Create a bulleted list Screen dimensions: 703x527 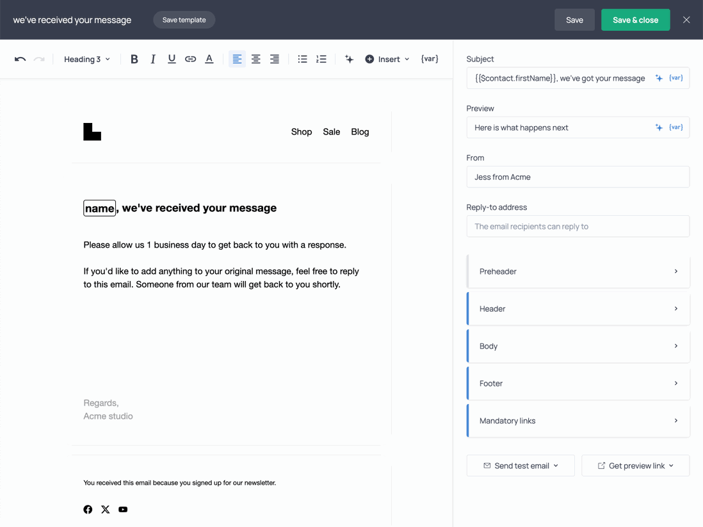pos(302,58)
